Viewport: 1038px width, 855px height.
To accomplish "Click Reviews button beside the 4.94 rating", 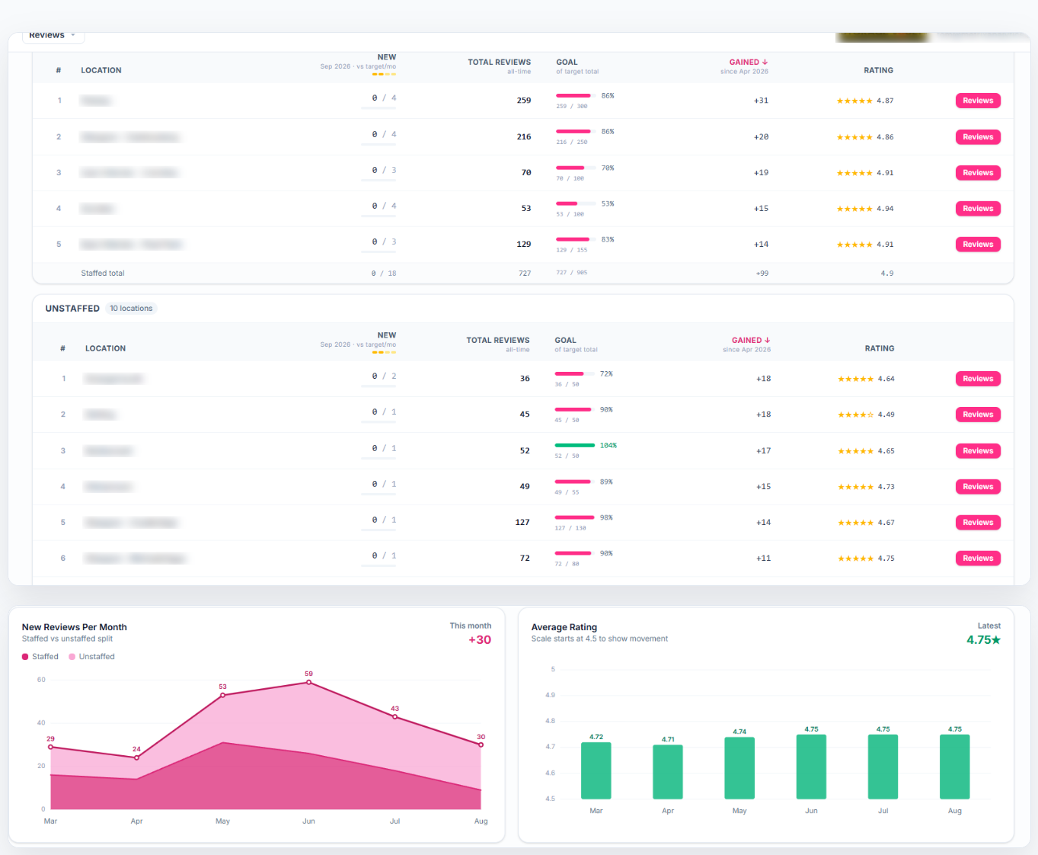I will click(978, 209).
